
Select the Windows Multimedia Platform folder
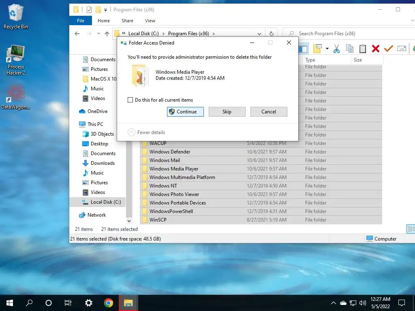[x=261, y=177]
